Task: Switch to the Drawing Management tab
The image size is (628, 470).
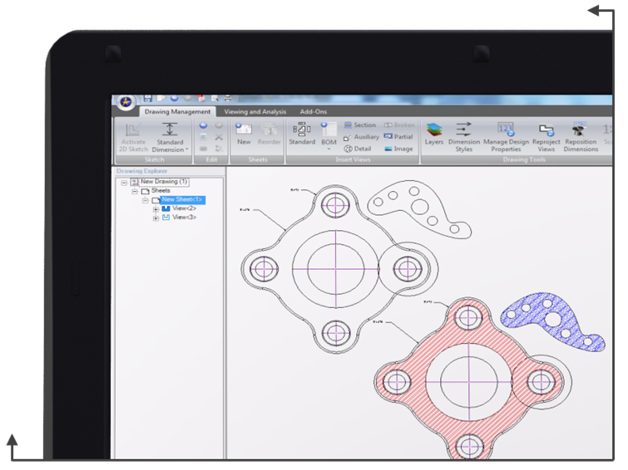Action: tap(177, 111)
